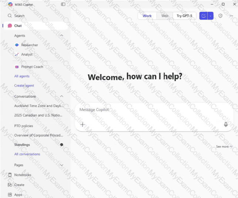The height and width of the screenshot is (198, 238).
Task: Collapse the Agents section chevron
Action: [x=61, y=36]
